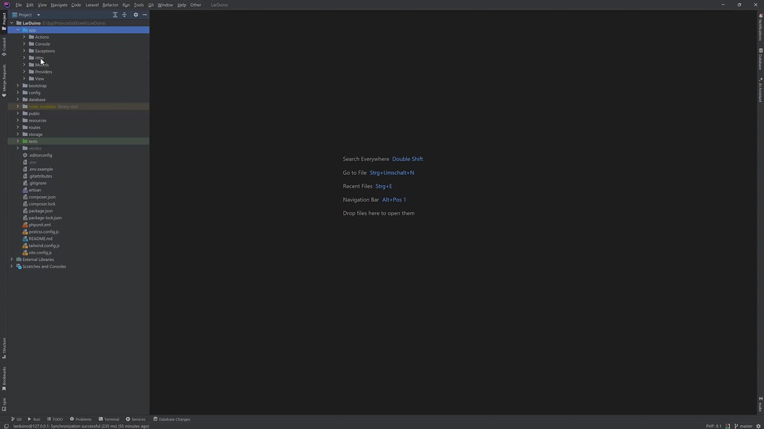Open the Run tool window at bottom
This screenshot has height=429, width=764.
33,419
